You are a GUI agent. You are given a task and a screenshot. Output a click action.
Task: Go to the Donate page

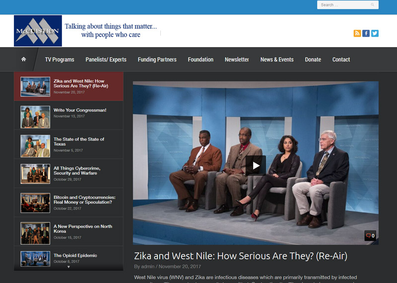(313, 59)
